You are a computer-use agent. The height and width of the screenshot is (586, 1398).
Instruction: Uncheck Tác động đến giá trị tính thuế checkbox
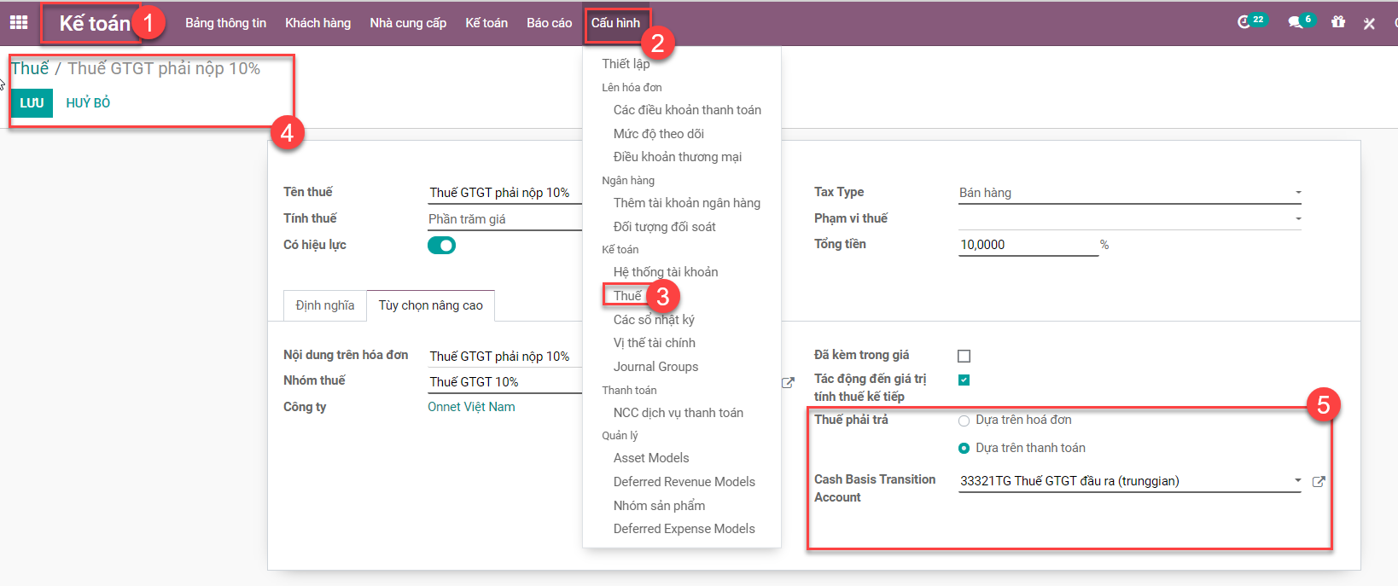pos(964,380)
